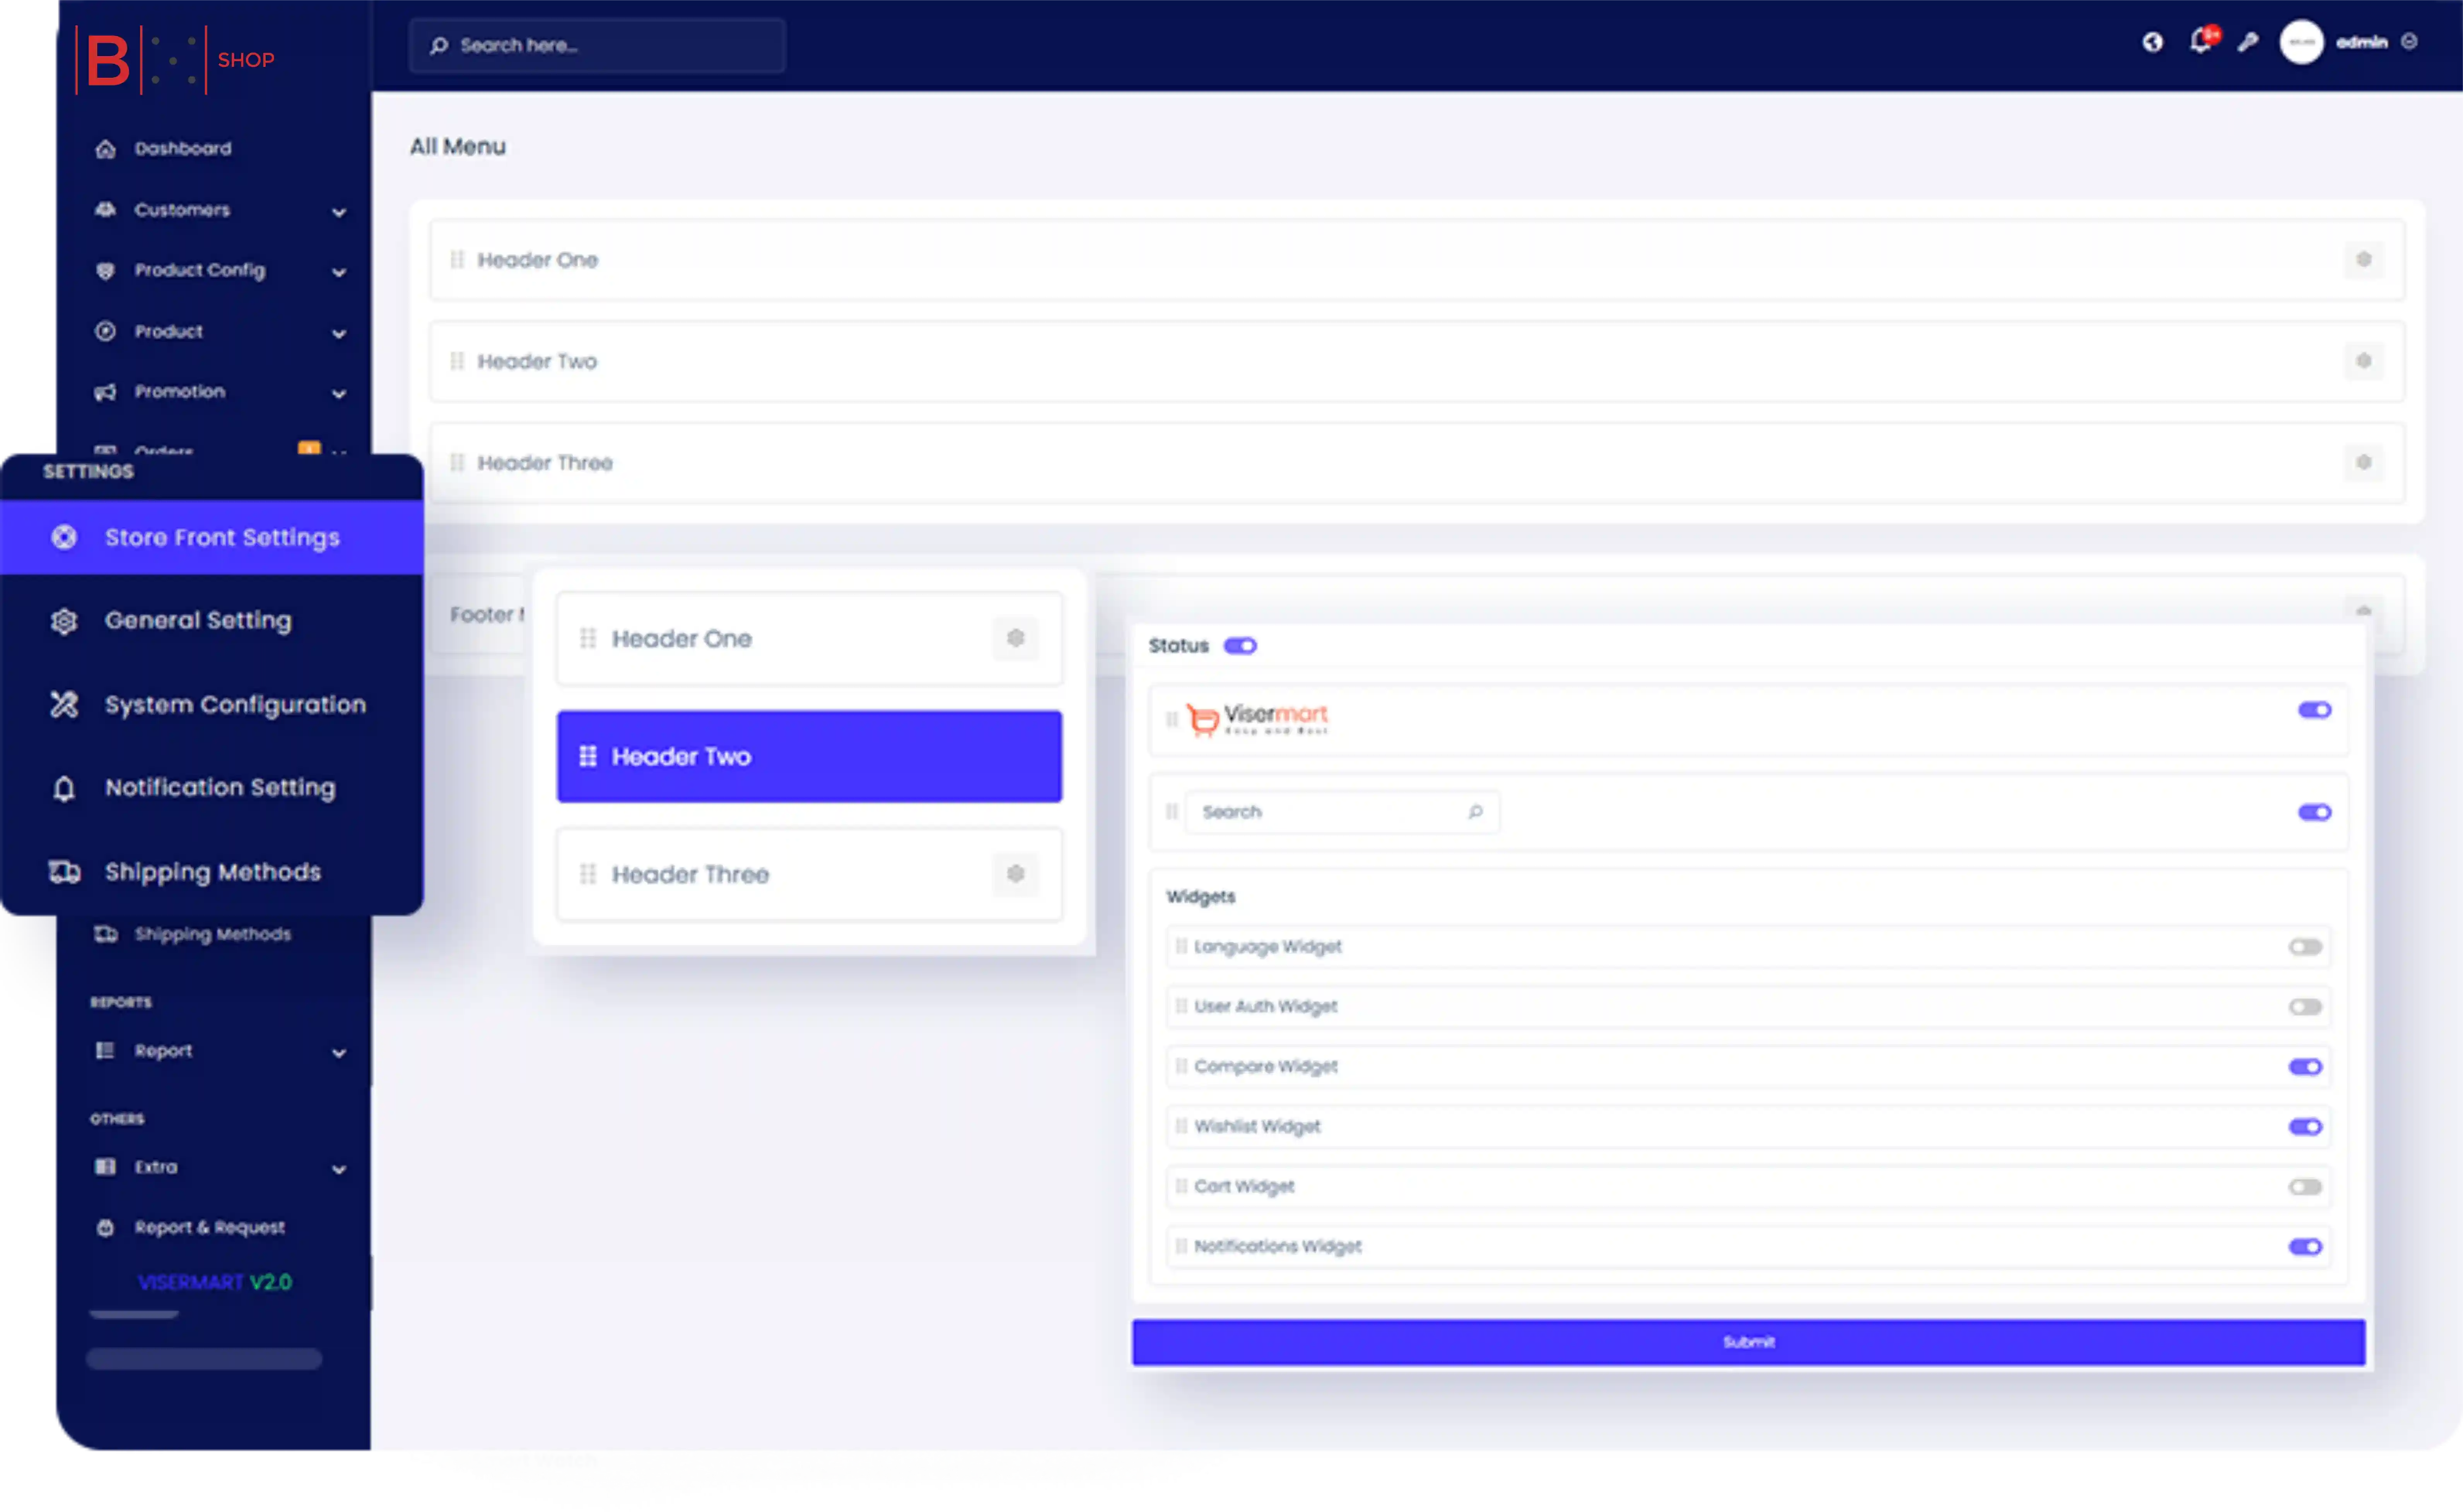Open Report & Request link

[x=209, y=1227]
